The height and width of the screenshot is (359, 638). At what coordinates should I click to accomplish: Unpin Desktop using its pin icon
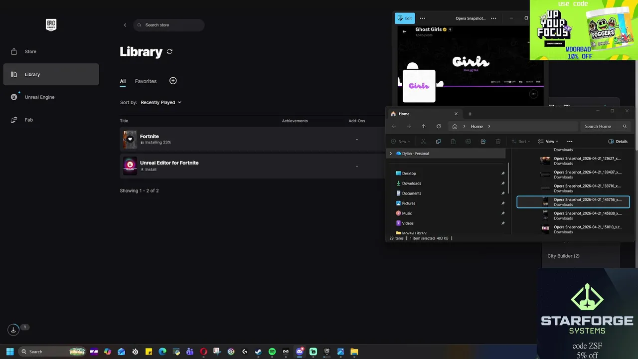point(502,174)
